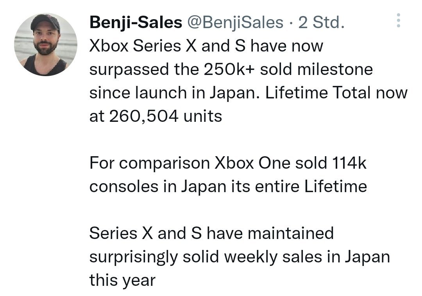Open the tweet via '2 Std.' timestamp
422x296 pixels.
tap(321, 22)
